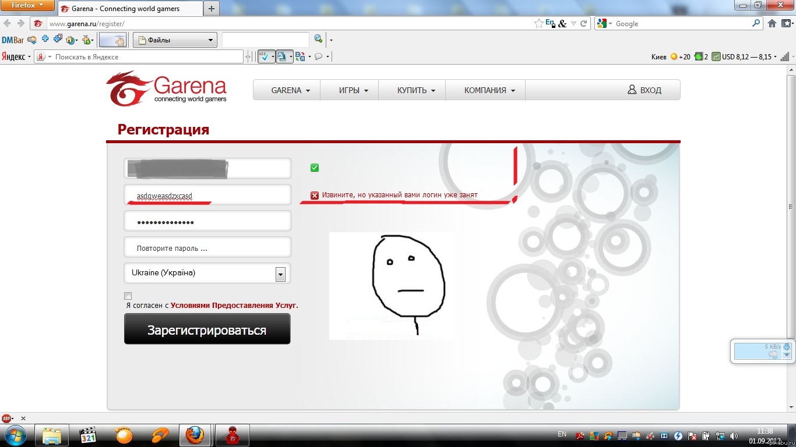
Task: Open the КОМПАНИЯ navigation menu
Action: pos(489,90)
